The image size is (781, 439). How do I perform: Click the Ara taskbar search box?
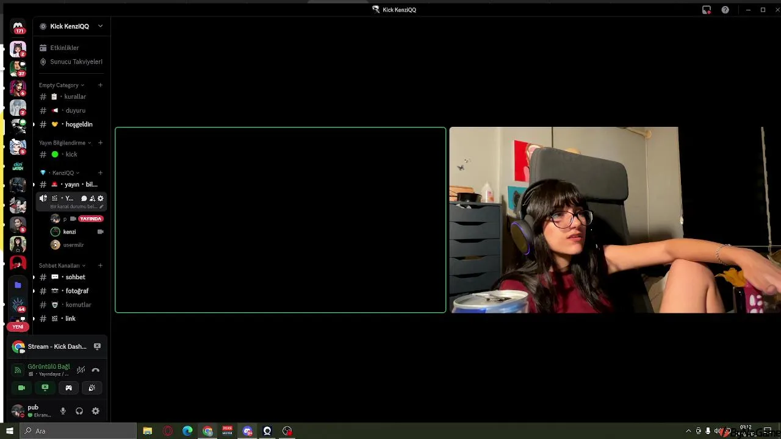coord(78,431)
